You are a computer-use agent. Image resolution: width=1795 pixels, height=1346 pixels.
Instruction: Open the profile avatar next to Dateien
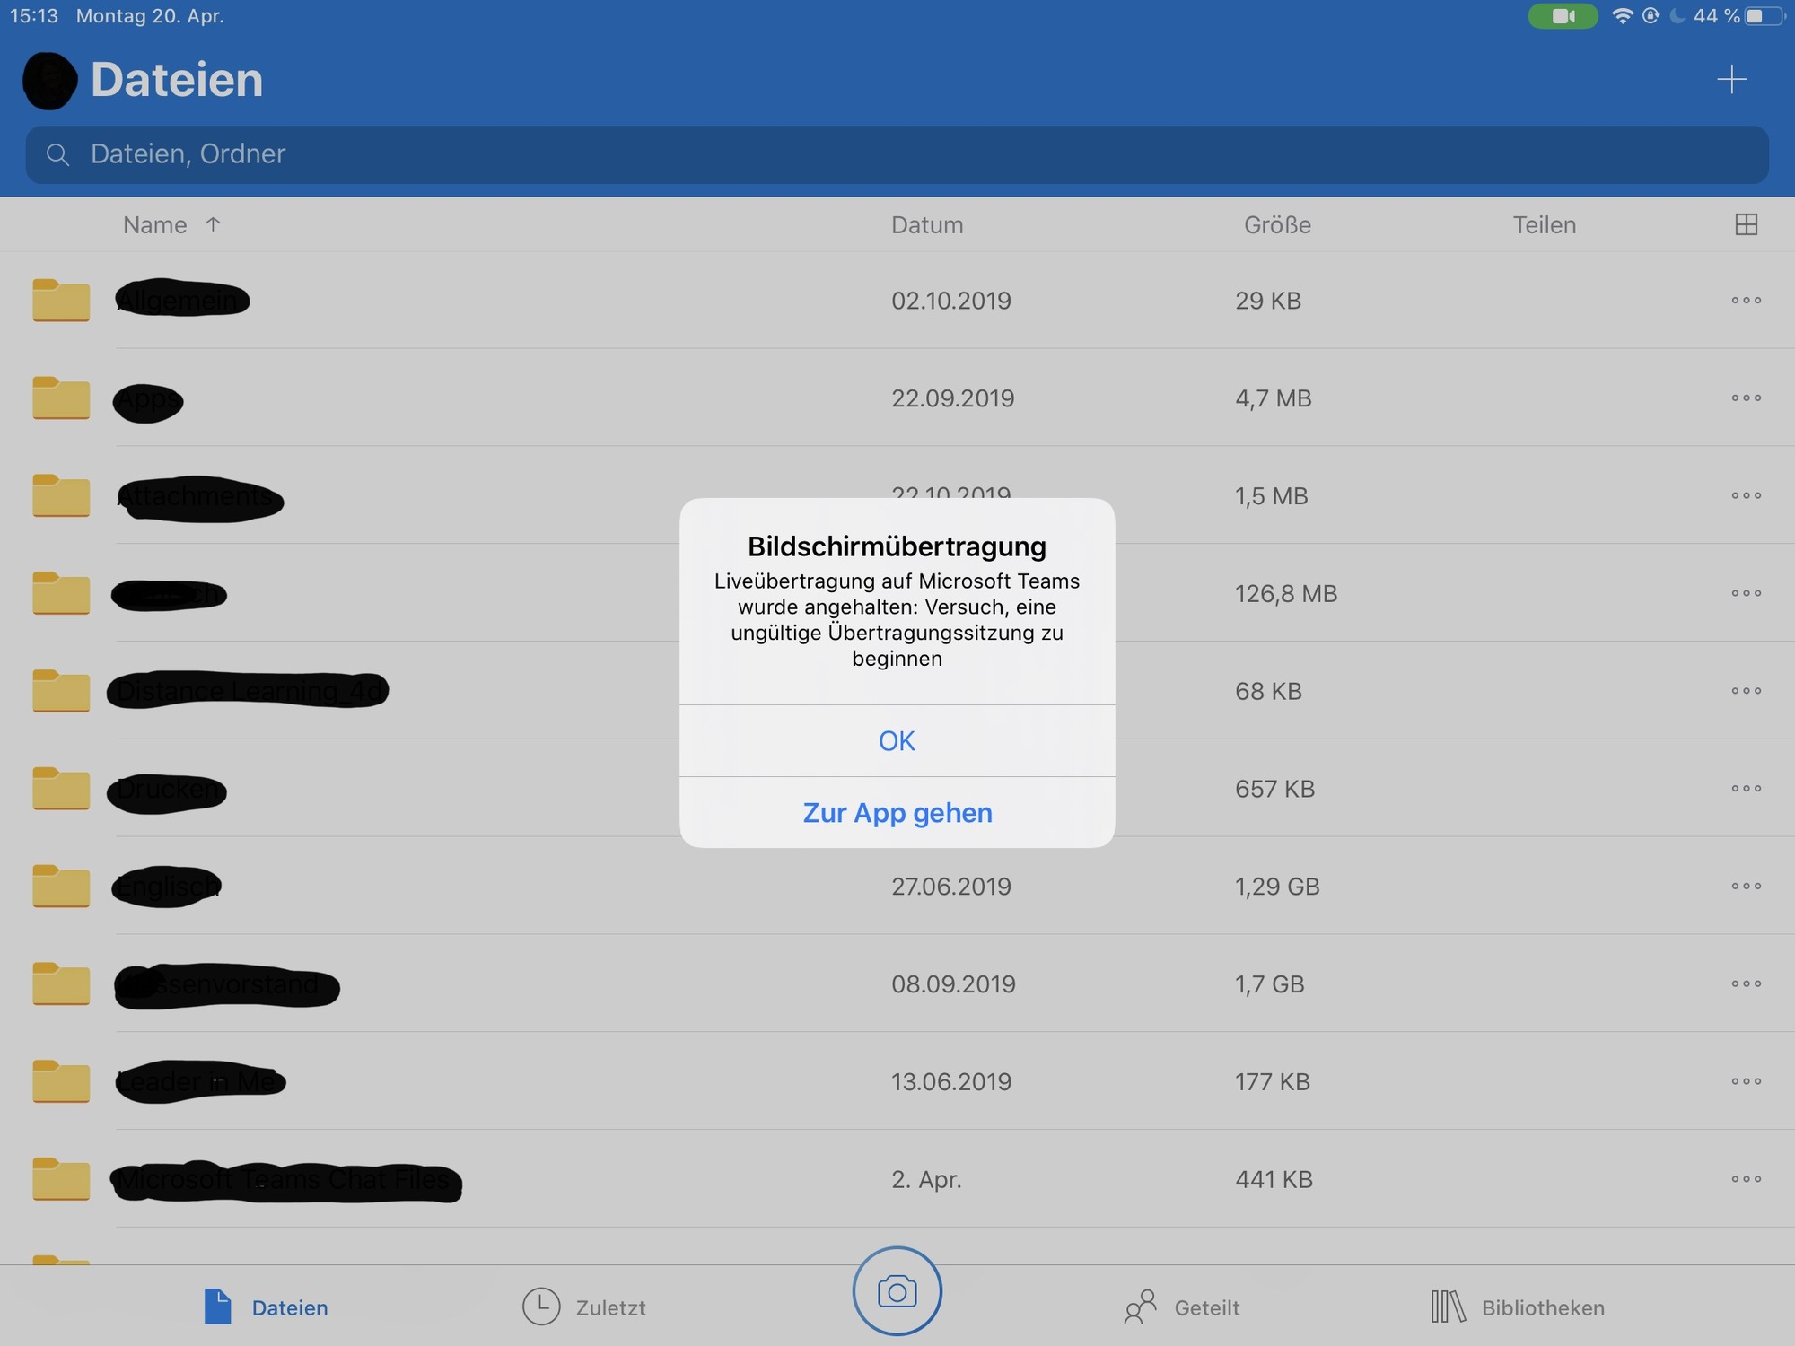[50, 81]
